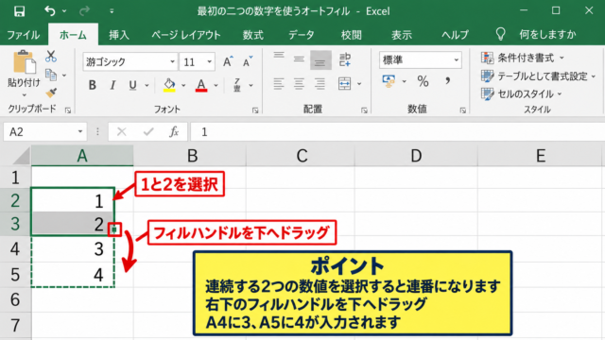The width and height of the screenshot is (605, 340).
Task: Open the ファイル tab
Action: (23, 35)
